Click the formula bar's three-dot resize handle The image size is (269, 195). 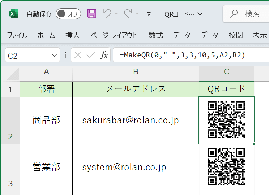point(65,55)
